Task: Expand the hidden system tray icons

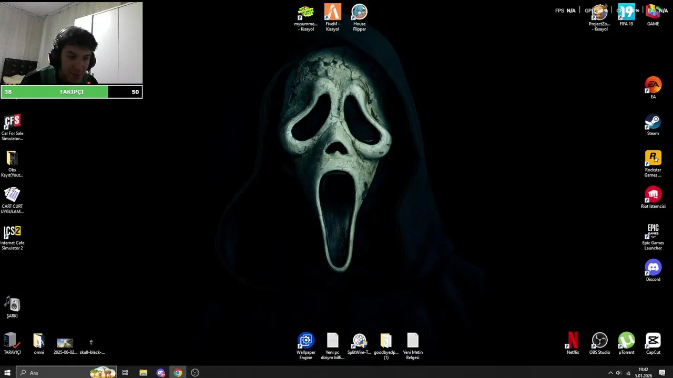Action: click(610, 373)
